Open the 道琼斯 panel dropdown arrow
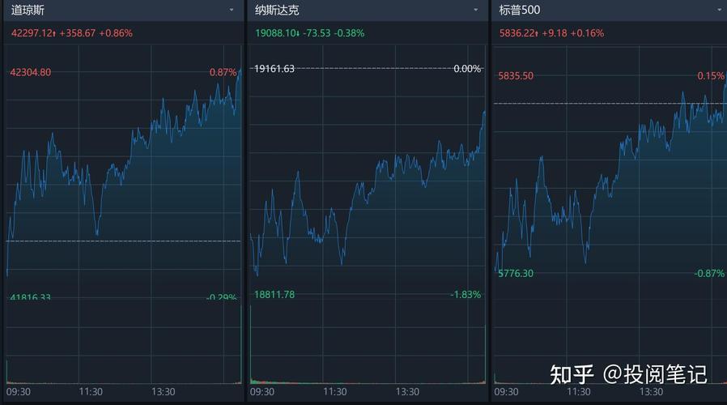727x405 pixels. pos(232,10)
